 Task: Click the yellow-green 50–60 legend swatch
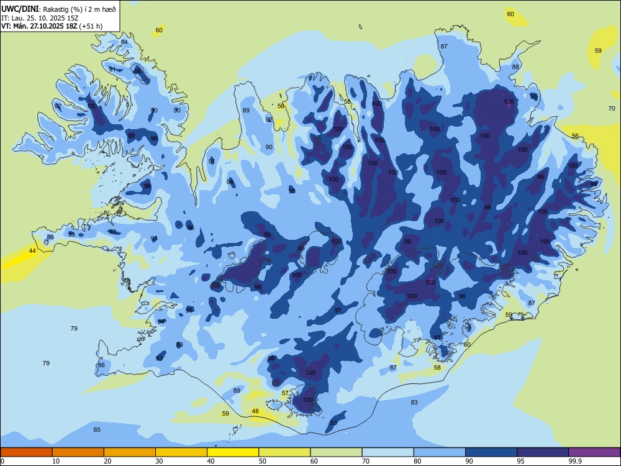pos(284,452)
